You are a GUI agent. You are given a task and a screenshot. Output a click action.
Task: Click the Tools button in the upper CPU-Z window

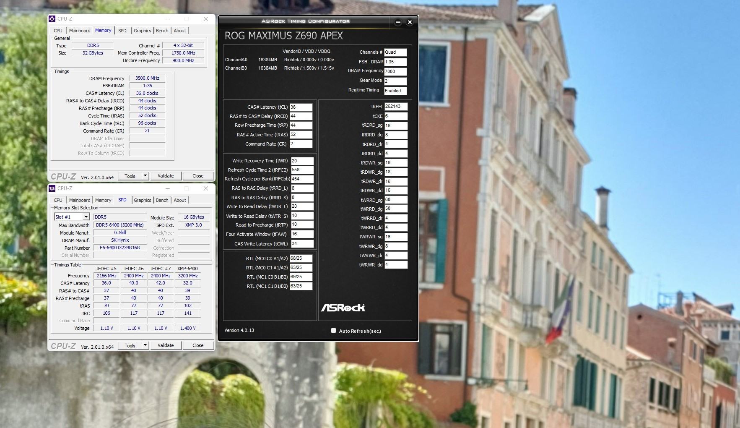click(130, 176)
